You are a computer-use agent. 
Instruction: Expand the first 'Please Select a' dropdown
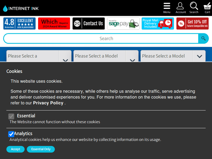[39, 56]
